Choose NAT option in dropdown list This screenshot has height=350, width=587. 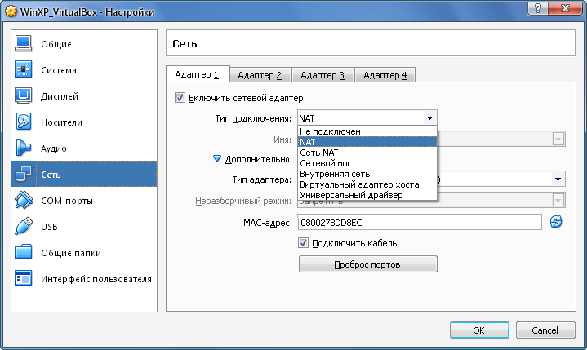point(367,142)
